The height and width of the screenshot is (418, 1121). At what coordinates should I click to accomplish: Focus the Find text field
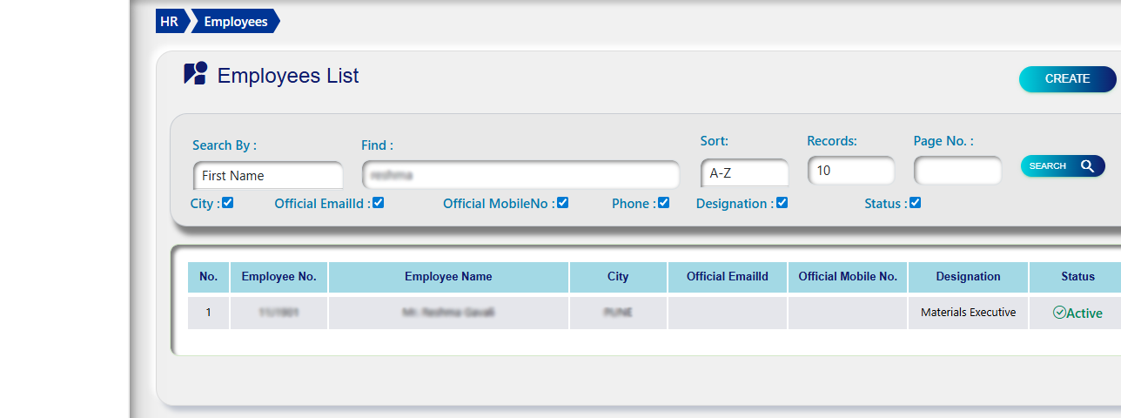pos(520,175)
